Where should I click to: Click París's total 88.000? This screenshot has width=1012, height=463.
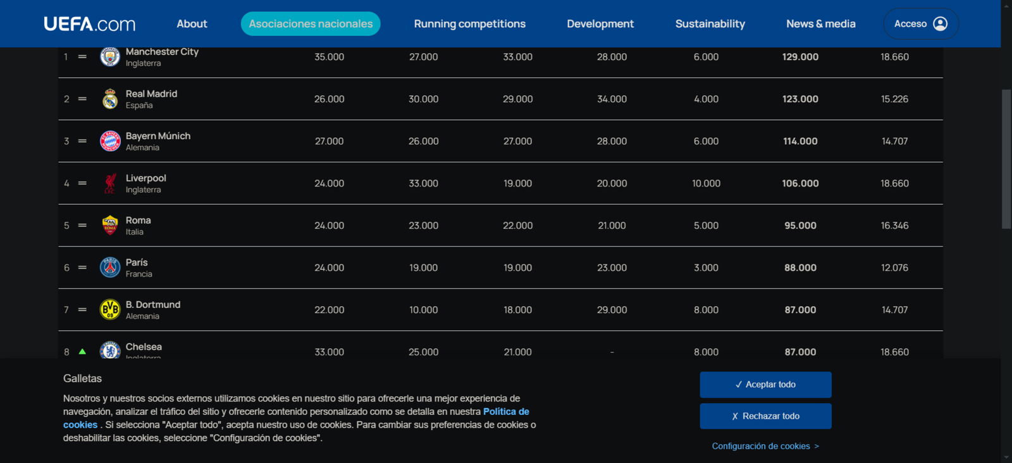(x=800, y=268)
